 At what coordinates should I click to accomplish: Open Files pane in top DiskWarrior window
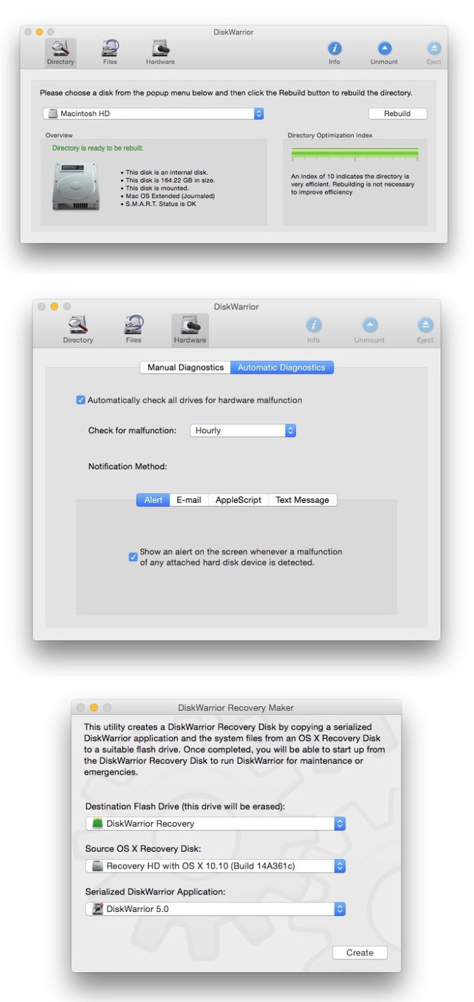(110, 53)
